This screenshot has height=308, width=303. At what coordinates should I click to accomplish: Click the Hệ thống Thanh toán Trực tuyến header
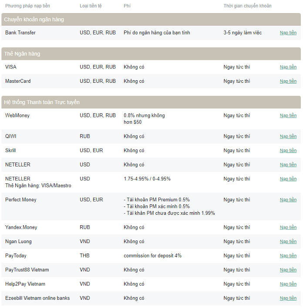click(x=151, y=102)
